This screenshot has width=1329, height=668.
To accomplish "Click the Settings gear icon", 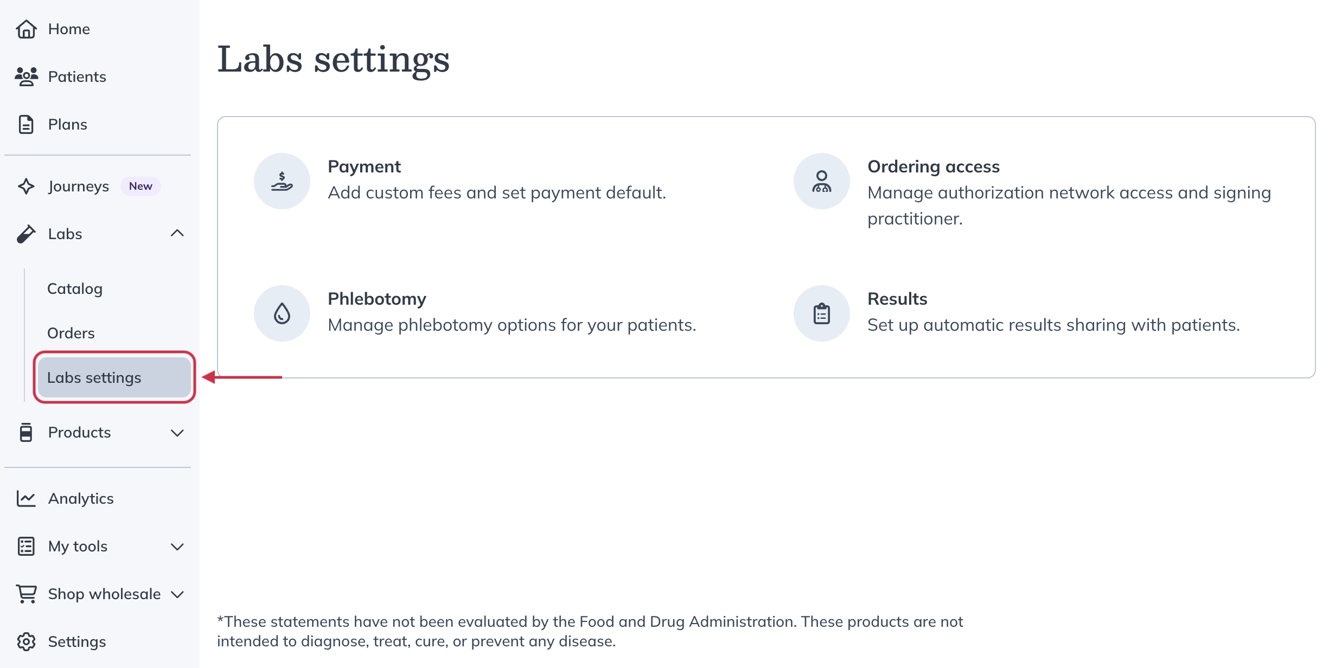I will 26,641.
